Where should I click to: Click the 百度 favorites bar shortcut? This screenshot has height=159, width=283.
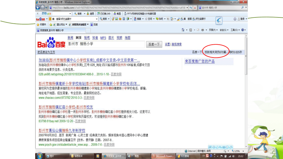pos(94,25)
